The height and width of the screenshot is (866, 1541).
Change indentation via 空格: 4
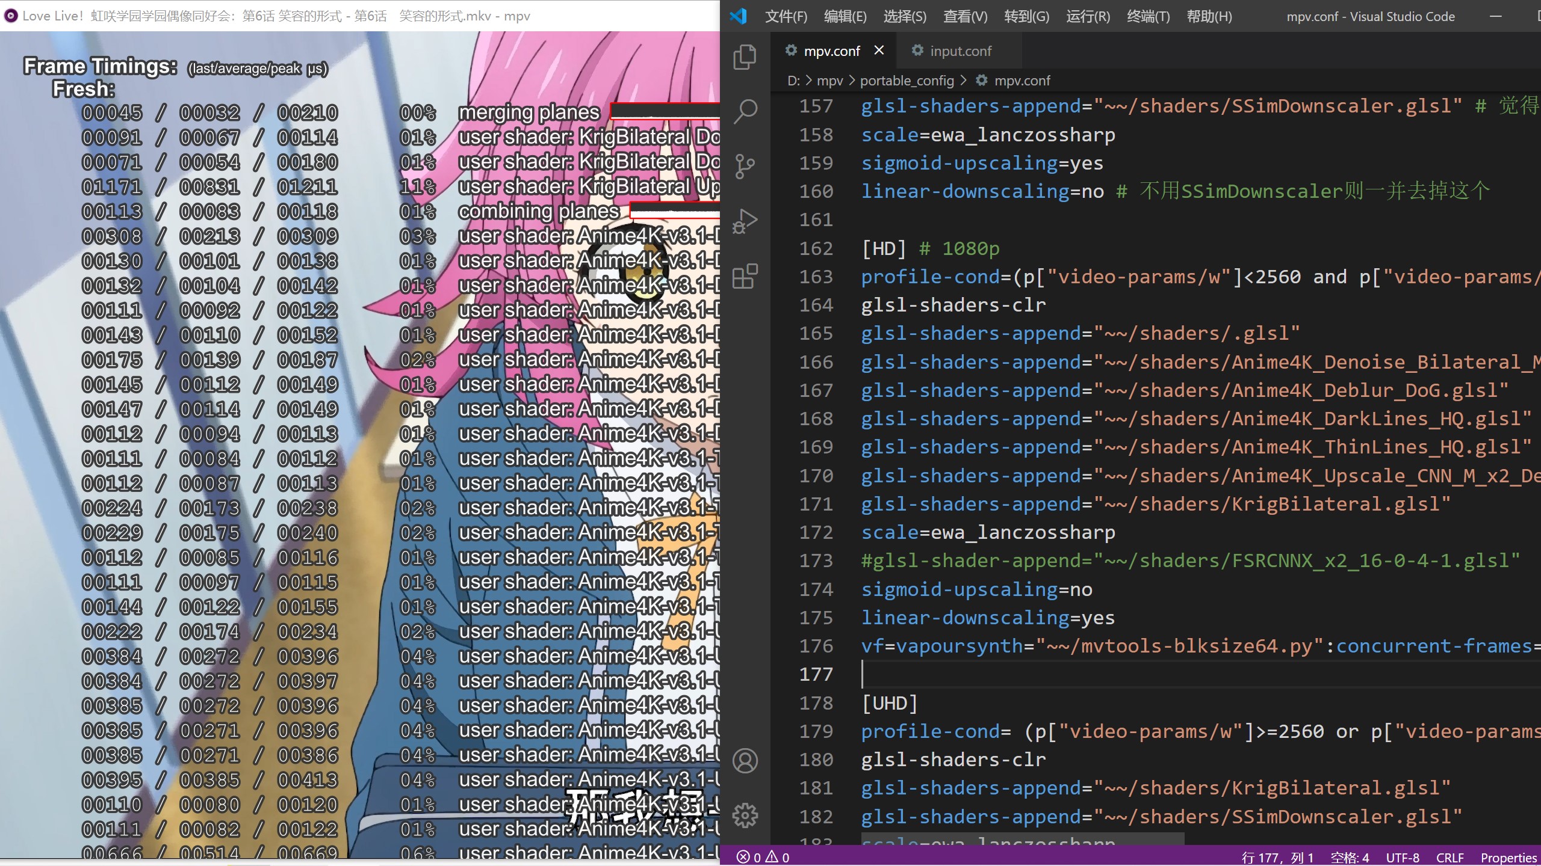click(1350, 857)
